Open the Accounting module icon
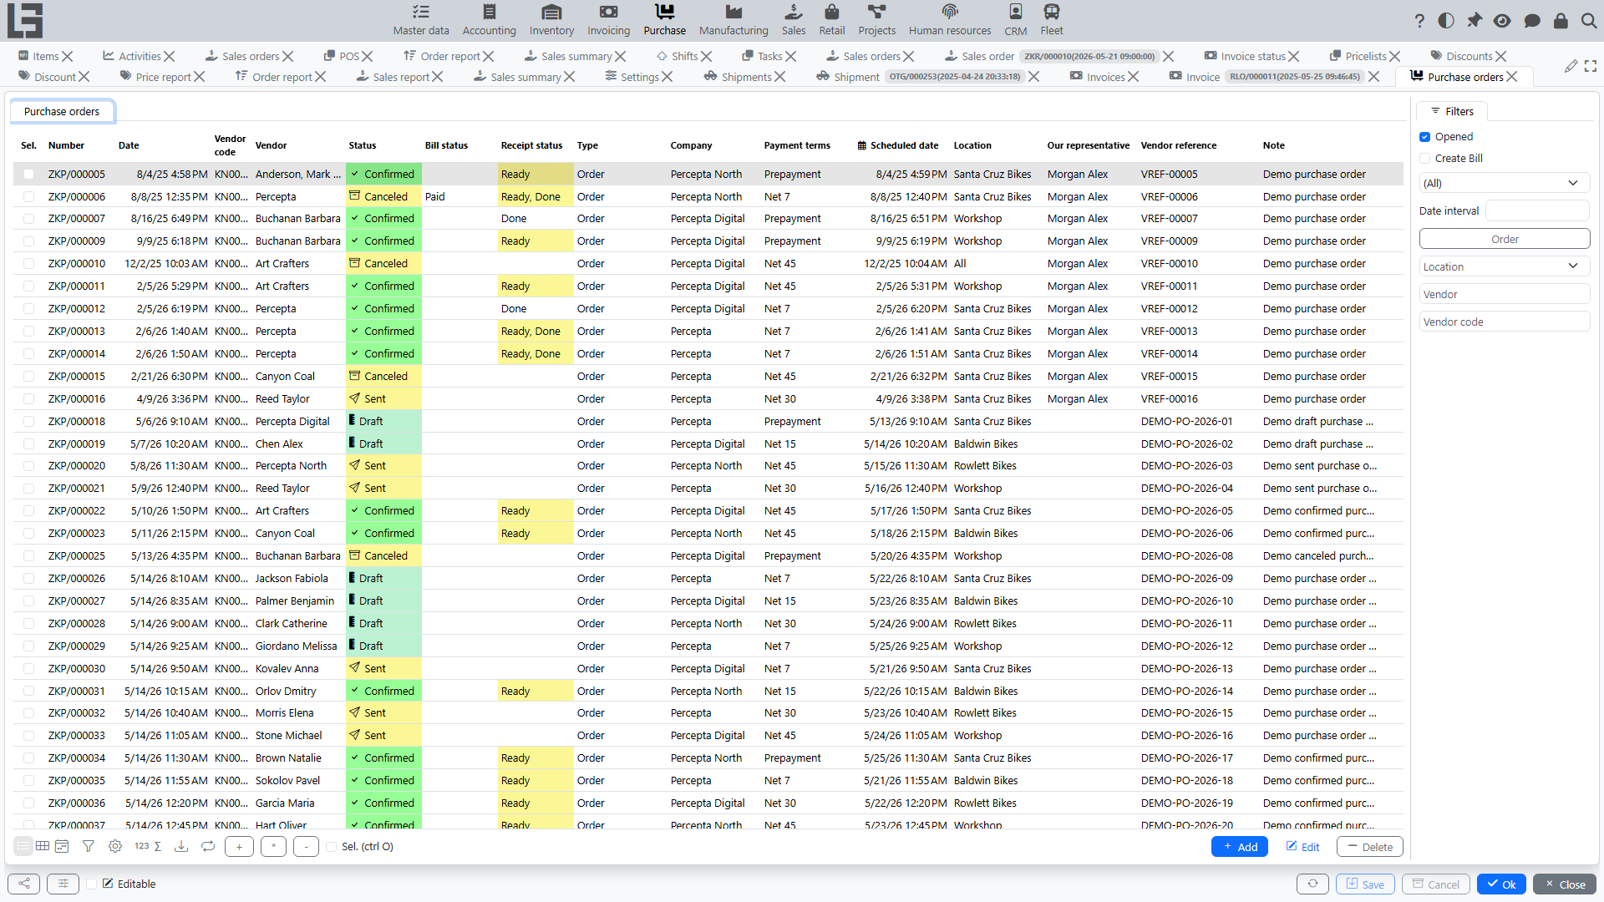 click(489, 20)
